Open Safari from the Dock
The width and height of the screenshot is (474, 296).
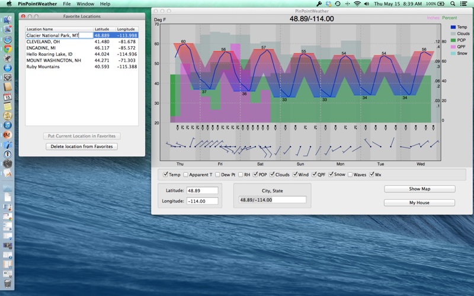(x=8, y=39)
